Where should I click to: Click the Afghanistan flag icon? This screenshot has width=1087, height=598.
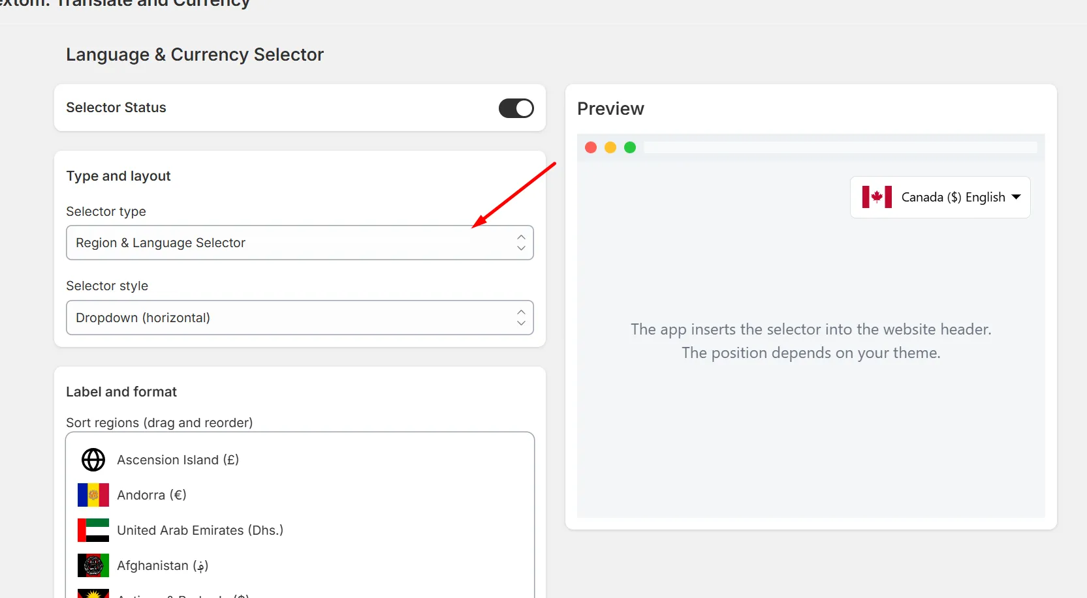pyautogui.click(x=93, y=565)
